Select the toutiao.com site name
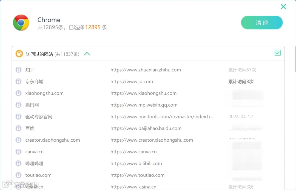Image resolution: width=296 pixels, height=190 pixels. [38, 175]
